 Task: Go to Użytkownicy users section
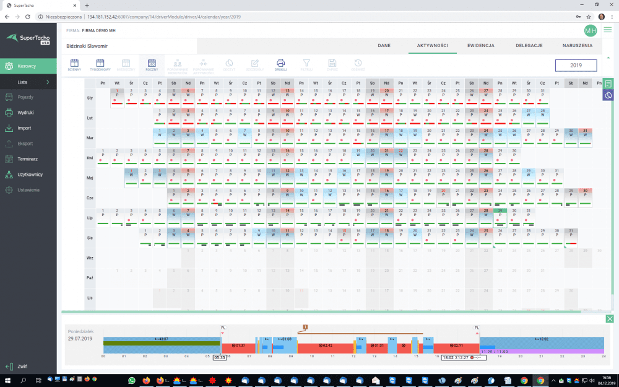pos(29,175)
